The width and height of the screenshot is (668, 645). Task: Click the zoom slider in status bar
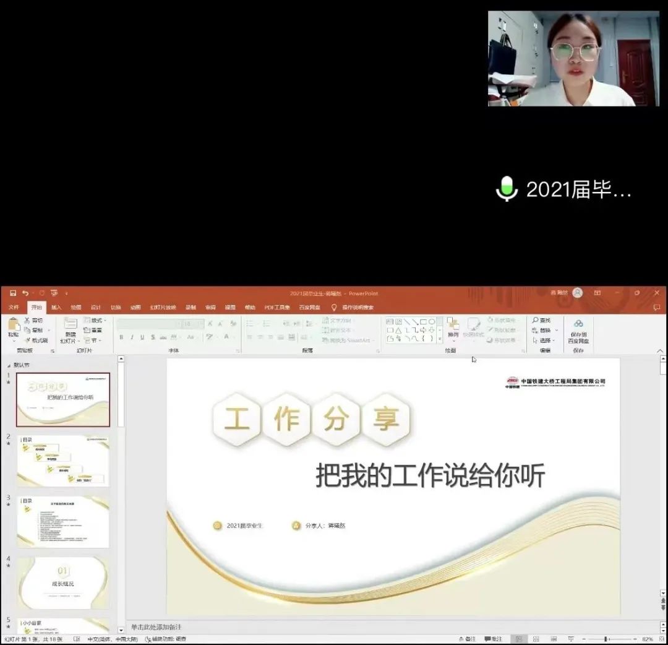click(x=607, y=639)
